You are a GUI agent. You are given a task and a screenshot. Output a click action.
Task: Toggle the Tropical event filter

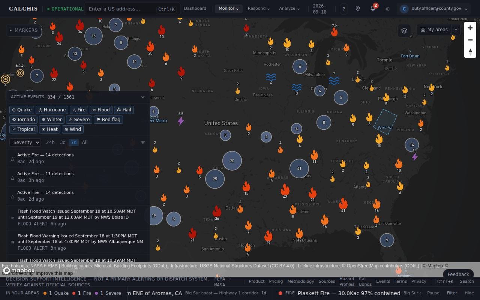click(23, 129)
